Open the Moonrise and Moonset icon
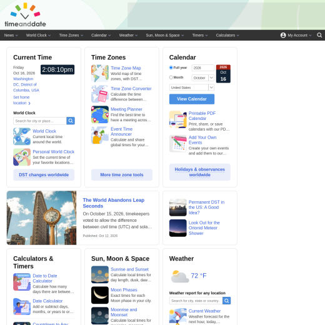 pos(100,316)
